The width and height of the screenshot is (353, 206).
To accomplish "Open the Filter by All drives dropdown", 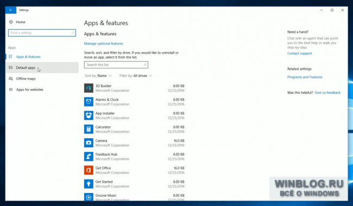I will point(136,76).
